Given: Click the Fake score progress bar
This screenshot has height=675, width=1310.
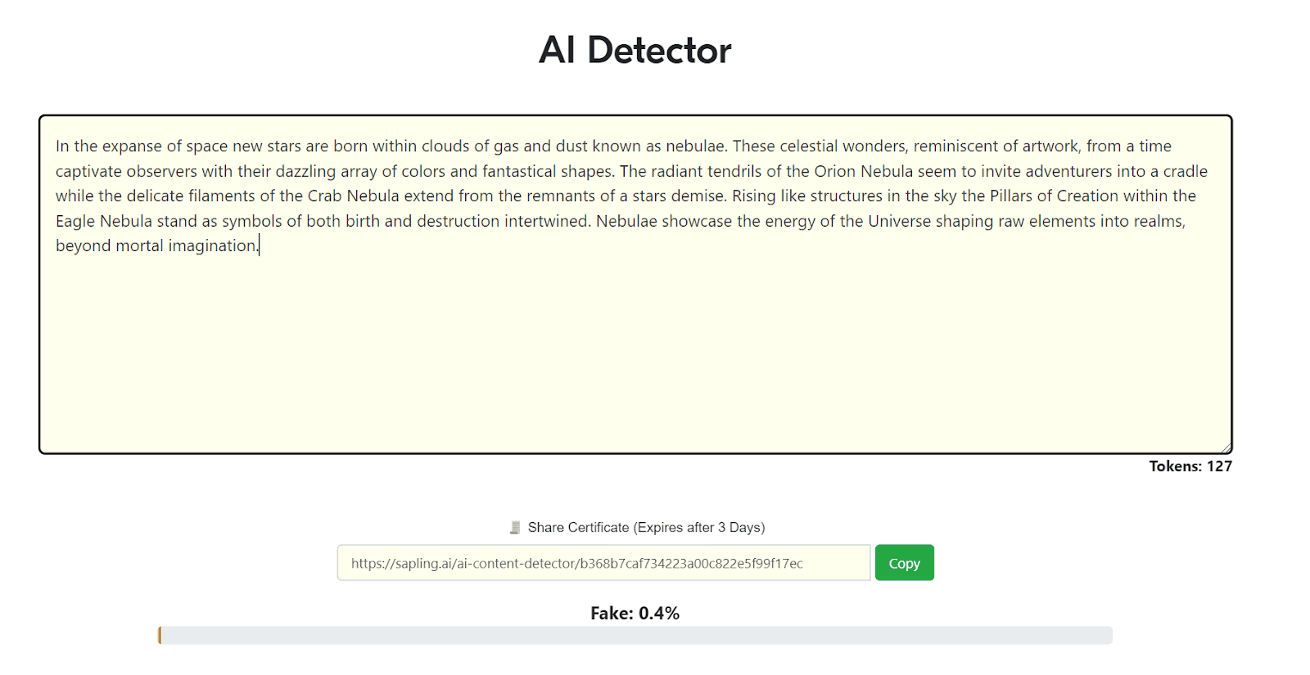Looking at the screenshot, I should 635,636.
